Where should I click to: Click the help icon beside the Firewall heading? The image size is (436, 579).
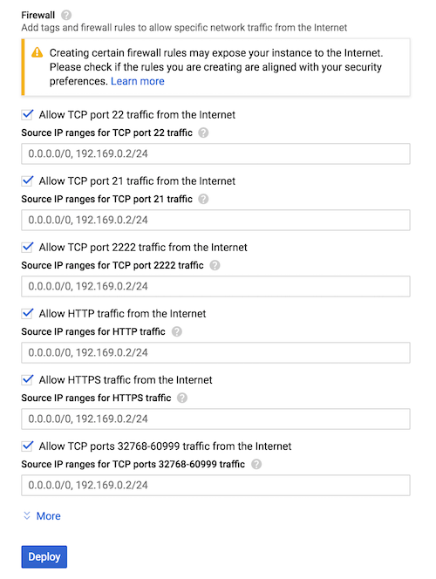pos(66,15)
